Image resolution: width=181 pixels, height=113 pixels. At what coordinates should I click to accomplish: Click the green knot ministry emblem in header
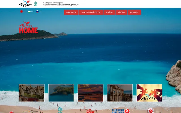36,4
